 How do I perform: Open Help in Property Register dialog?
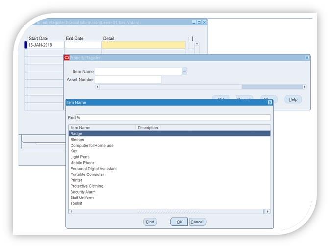(x=293, y=99)
